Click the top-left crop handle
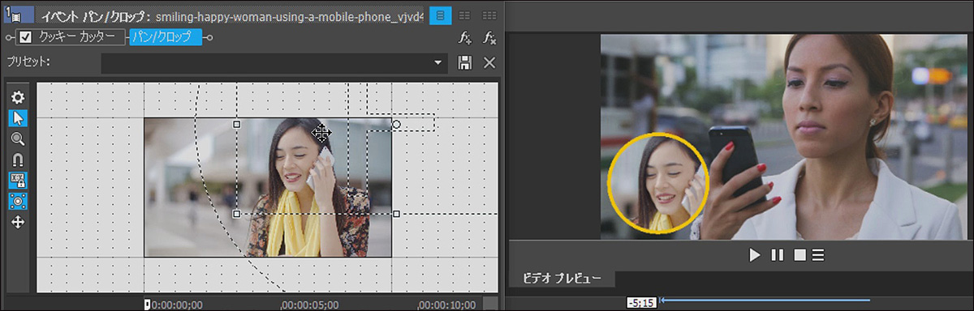The height and width of the screenshot is (311, 974). pos(236,124)
